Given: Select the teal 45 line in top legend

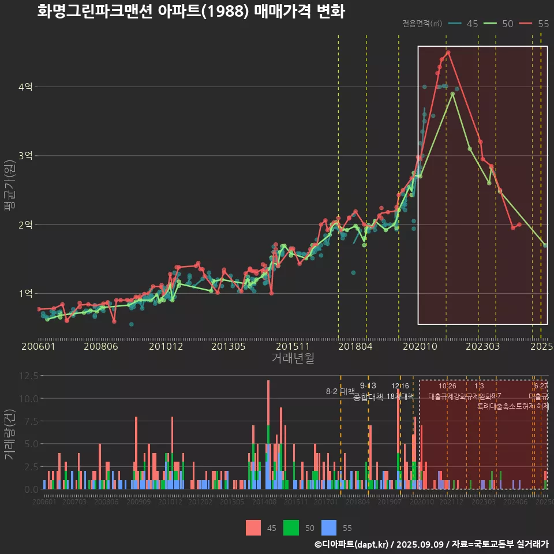Looking at the screenshot, I should [455, 24].
